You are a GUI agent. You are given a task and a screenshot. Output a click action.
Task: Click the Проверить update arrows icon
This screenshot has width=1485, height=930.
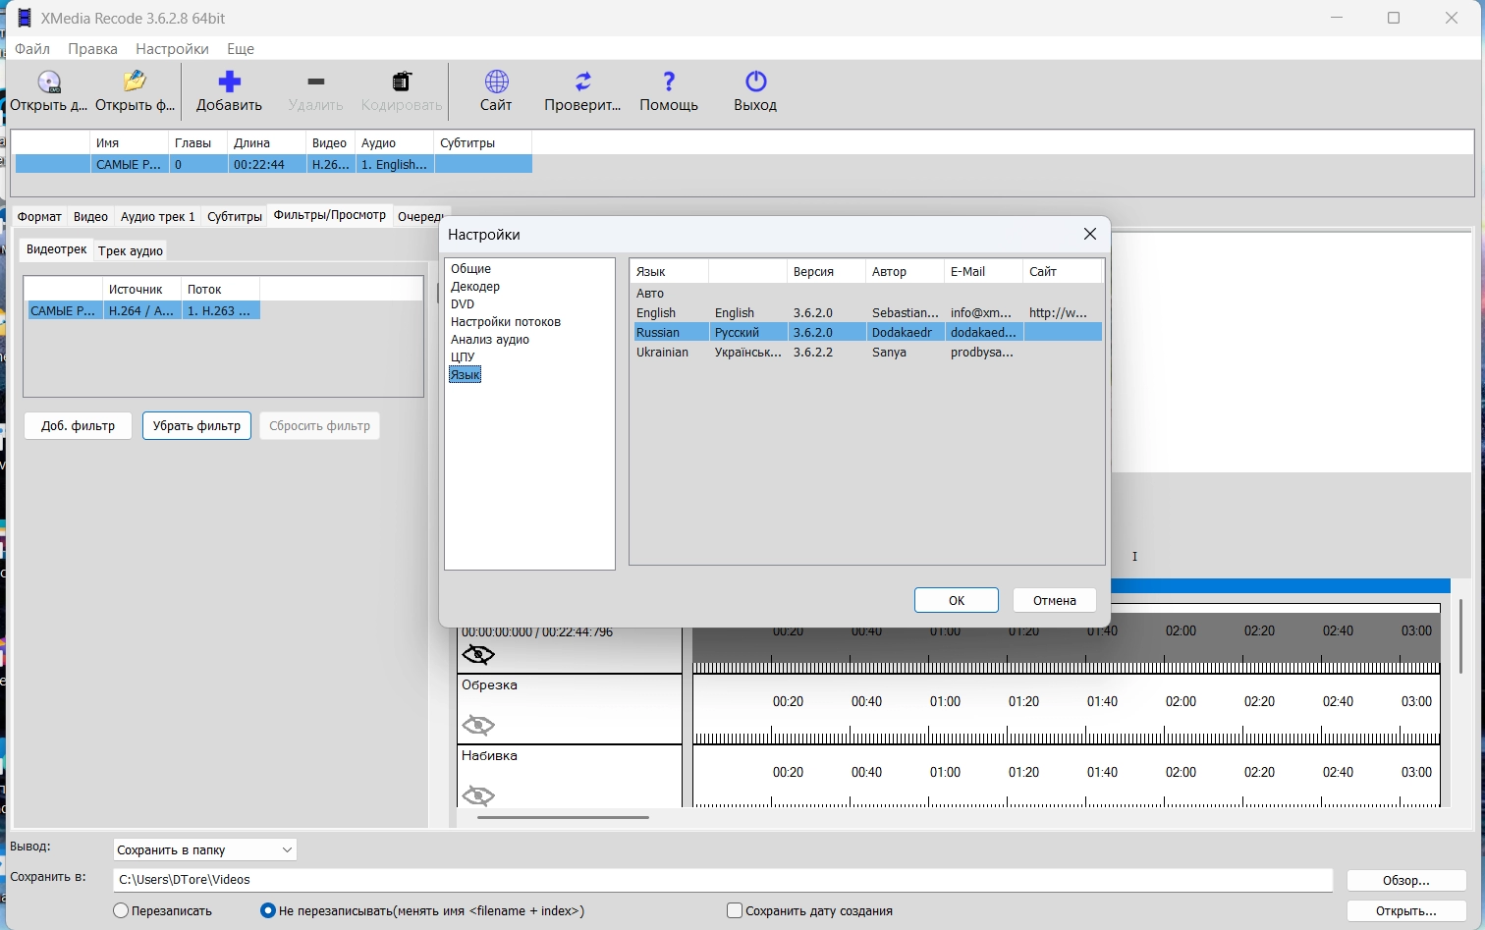click(x=582, y=82)
